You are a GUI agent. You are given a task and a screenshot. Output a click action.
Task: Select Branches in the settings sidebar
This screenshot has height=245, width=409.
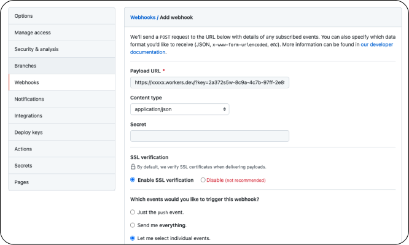click(x=61, y=66)
